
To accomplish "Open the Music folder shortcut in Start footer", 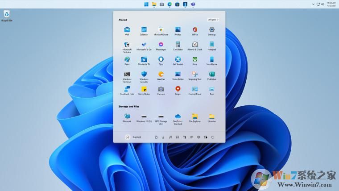I will 170,137.
